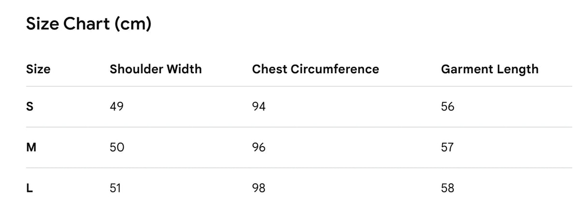
Task: Click the Garment Length column header
Action: pos(490,69)
